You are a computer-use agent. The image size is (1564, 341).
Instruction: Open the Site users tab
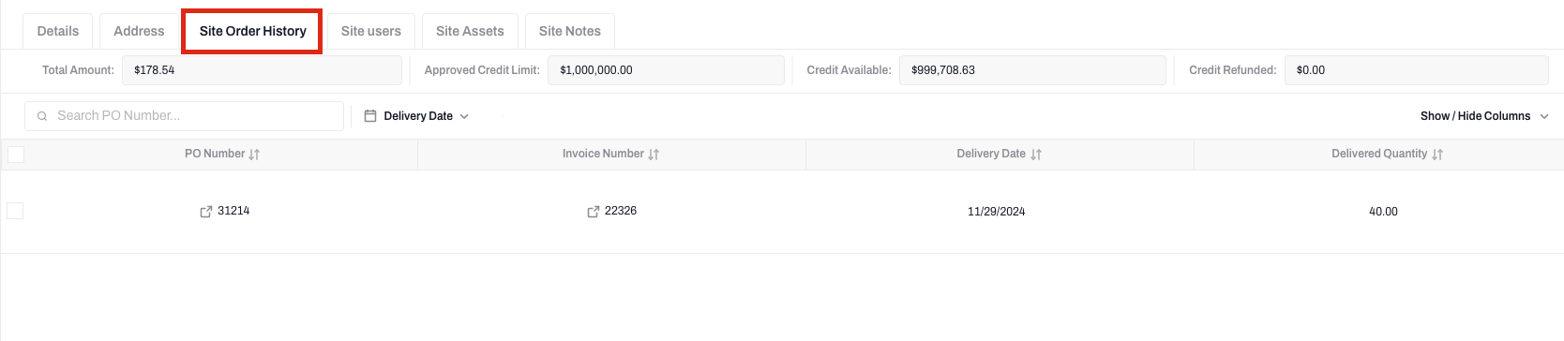click(371, 31)
